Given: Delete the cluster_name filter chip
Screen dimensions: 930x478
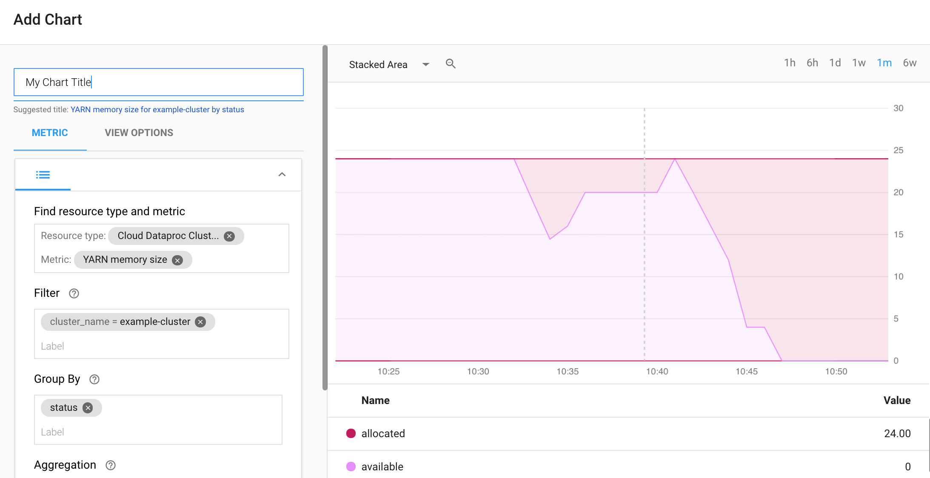Looking at the screenshot, I should [200, 322].
